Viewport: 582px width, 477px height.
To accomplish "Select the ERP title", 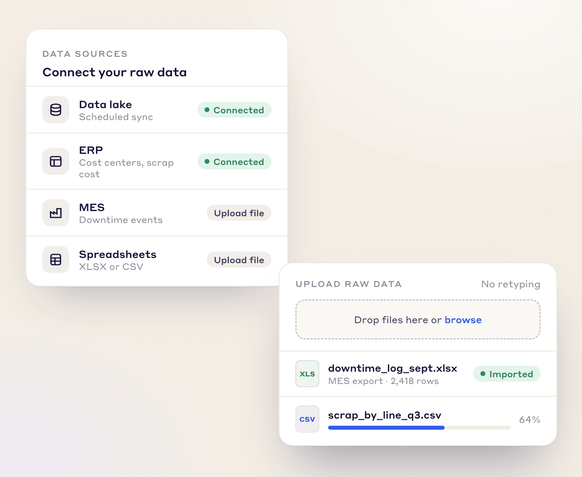I will coord(91,150).
